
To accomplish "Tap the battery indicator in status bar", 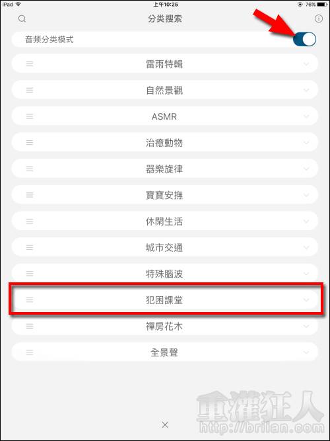I will [x=322, y=4].
